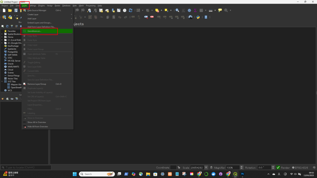Open Photoshop from the Windows taskbar
This screenshot has height=178, width=317.
tap(243, 174)
